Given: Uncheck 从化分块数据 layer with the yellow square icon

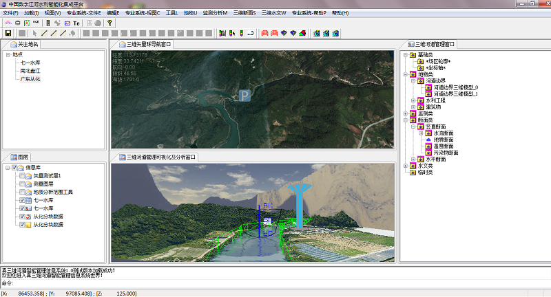Looking at the screenshot, I should click(x=22, y=224).
